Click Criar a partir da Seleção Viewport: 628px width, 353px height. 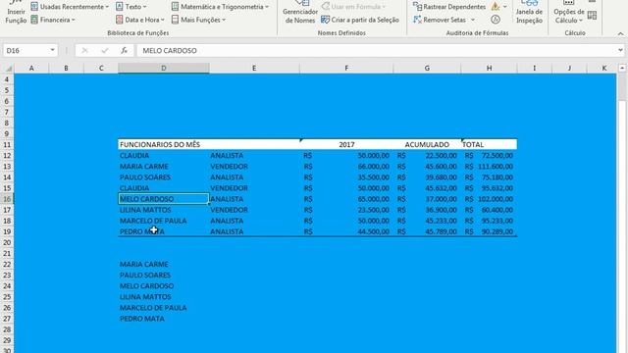point(360,20)
